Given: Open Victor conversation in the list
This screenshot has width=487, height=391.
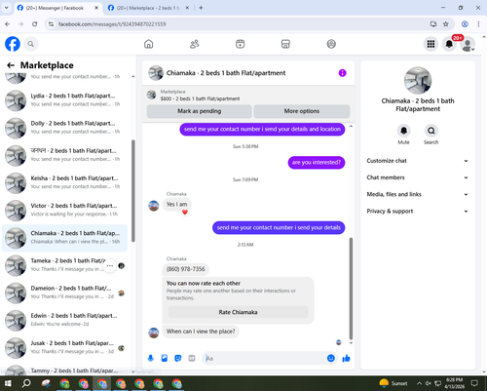Looking at the screenshot, I should click(x=65, y=210).
